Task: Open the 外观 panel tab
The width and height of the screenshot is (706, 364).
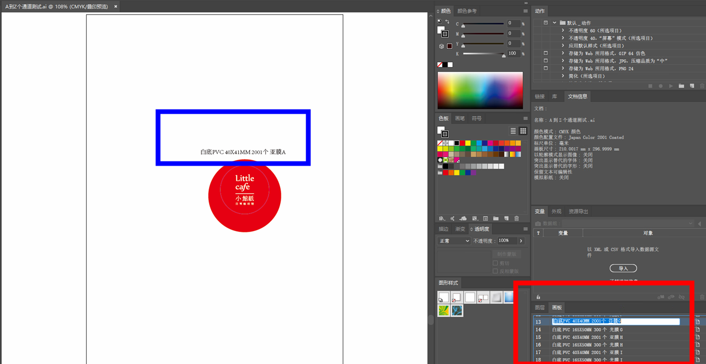Action: 556,212
